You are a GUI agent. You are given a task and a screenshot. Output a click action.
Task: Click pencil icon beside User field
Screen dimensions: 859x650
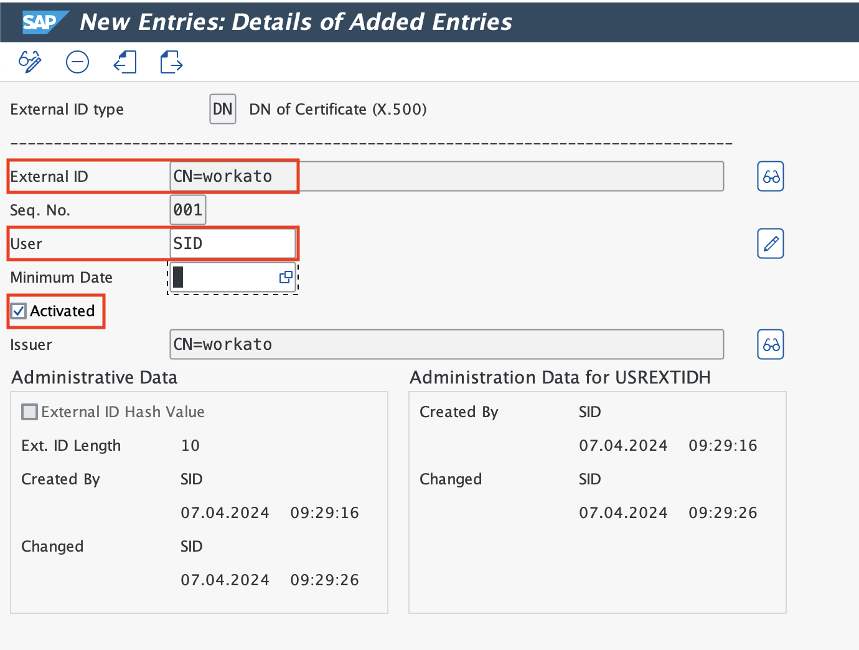tap(770, 243)
